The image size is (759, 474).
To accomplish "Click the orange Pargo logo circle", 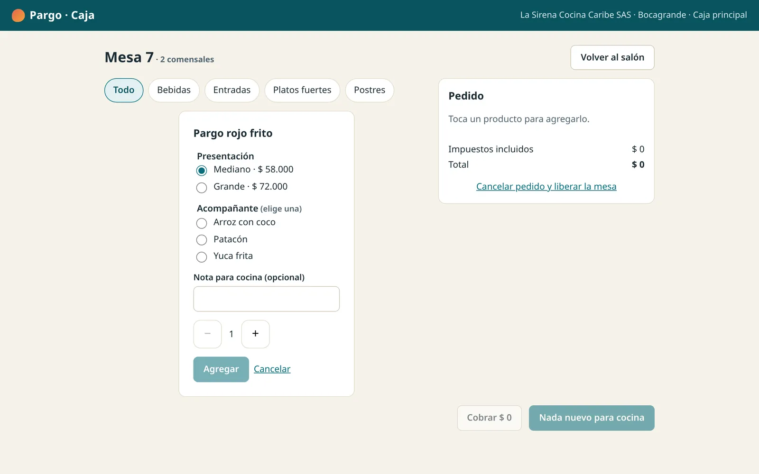I will [18, 15].
